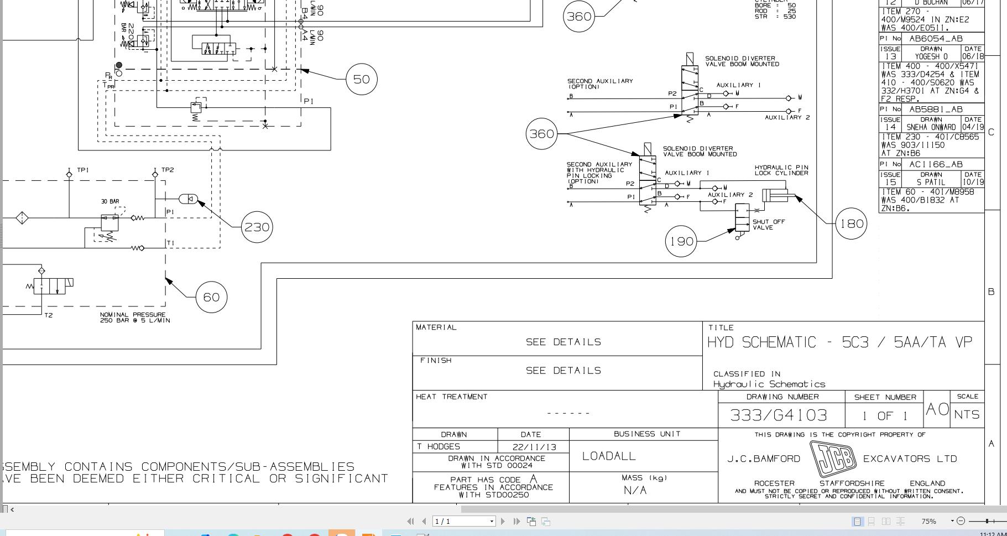The height and width of the screenshot is (536, 1007).
Task: Click the JCB logo in the title block
Action: (x=832, y=459)
